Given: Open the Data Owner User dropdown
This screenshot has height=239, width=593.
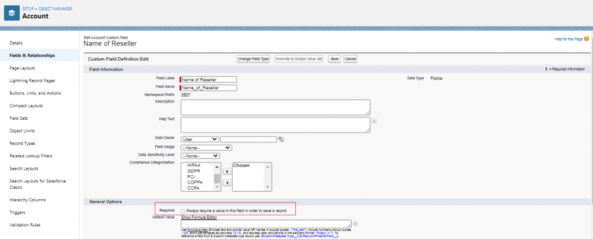Looking at the screenshot, I should [x=200, y=139].
